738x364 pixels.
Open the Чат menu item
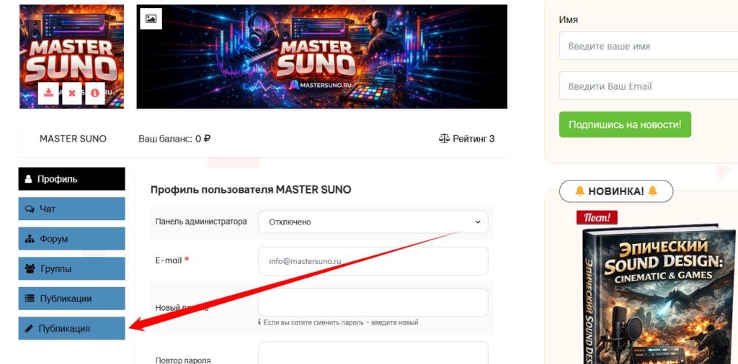coord(71,209)
